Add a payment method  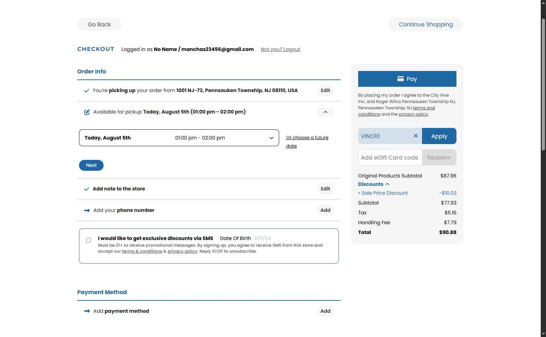click(325, 311)
